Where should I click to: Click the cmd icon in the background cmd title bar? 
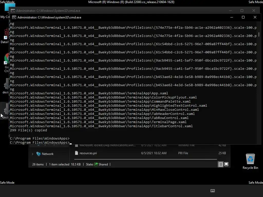point(13,11)
